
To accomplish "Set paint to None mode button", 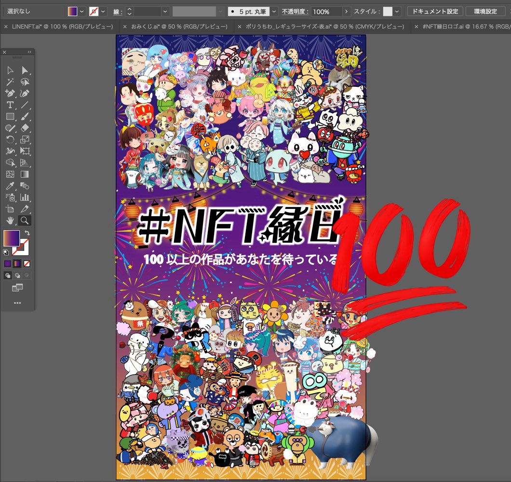I will tap(27, 263).
